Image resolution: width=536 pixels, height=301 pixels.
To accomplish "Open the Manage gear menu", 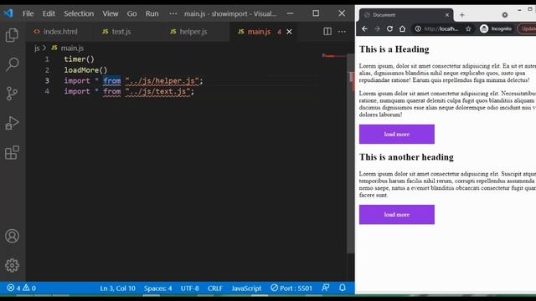I will (12, 265).
